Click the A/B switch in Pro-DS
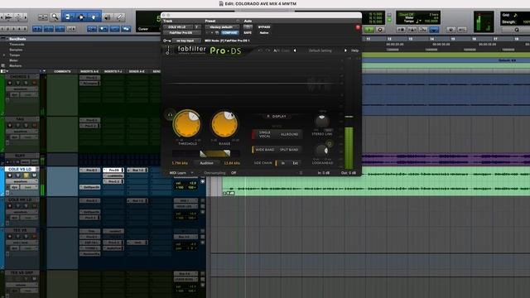 pyautogui.click(x=276, y=50)
